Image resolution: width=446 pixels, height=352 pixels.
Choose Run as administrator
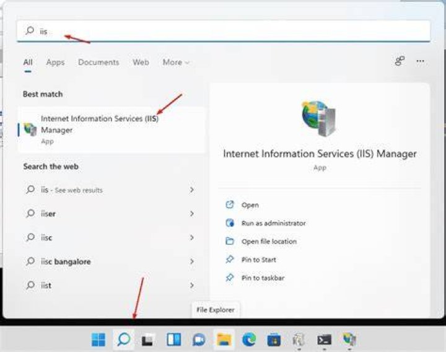(x=274, y=223)
